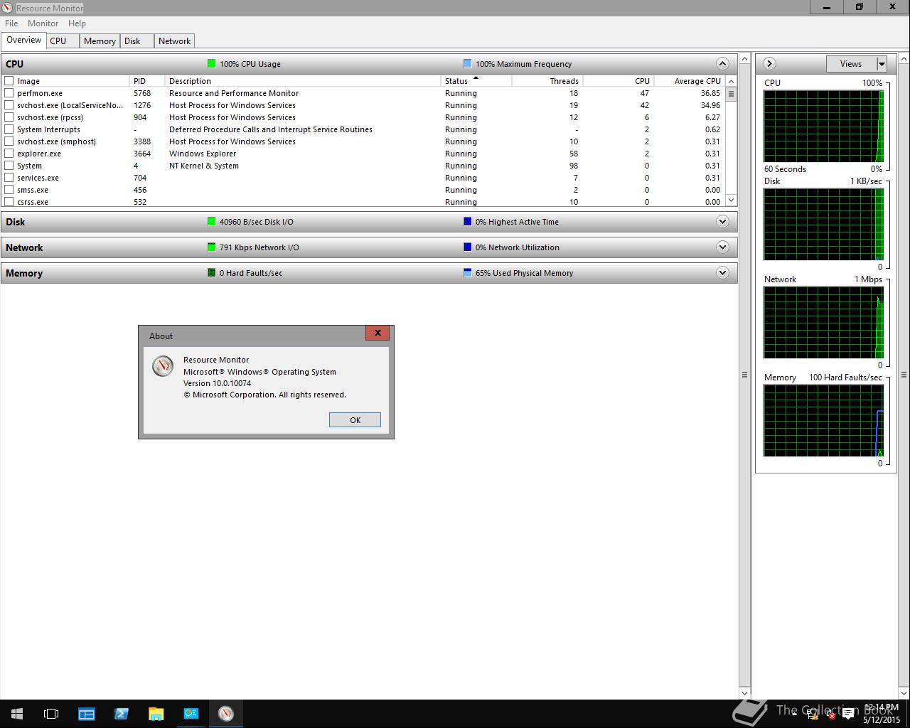Click the Highest Active Time blue indicator
This screenshot has width=910, height=728.
pos(467,222)
